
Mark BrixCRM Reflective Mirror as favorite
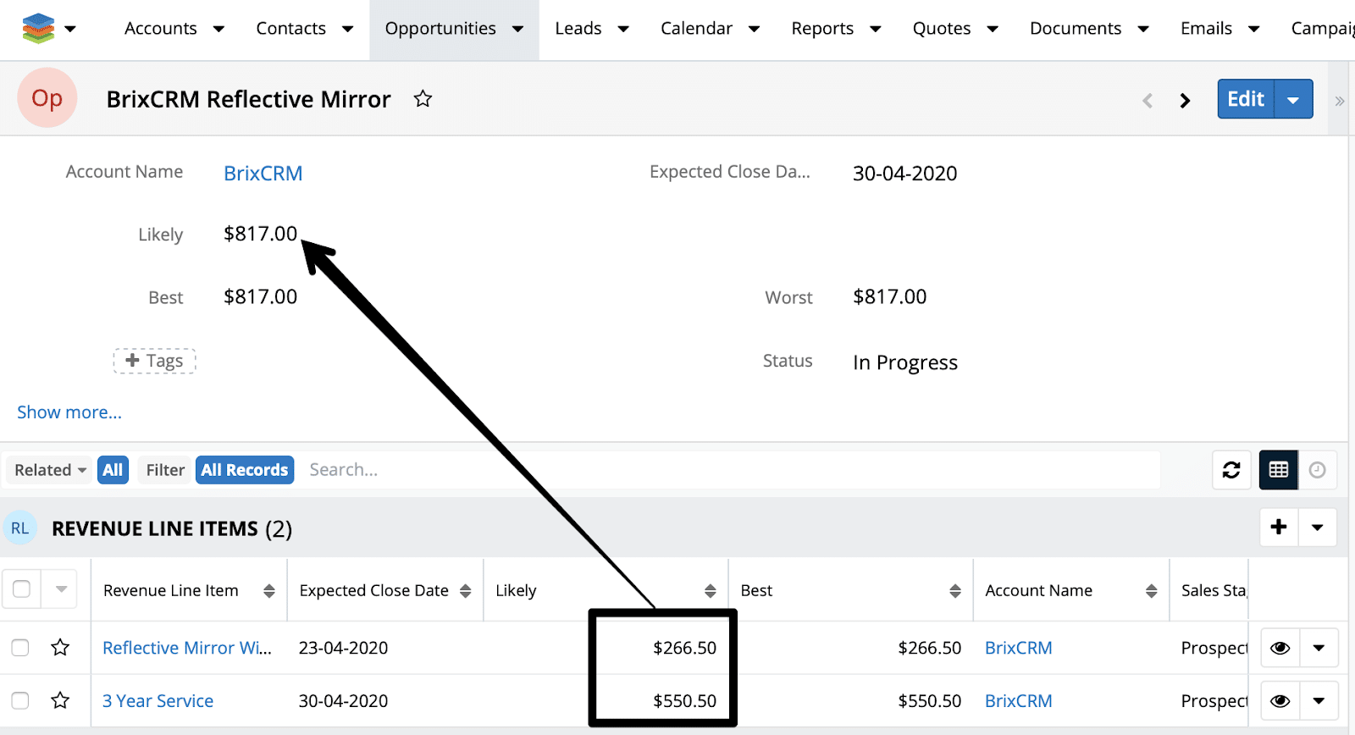[423, 99]
